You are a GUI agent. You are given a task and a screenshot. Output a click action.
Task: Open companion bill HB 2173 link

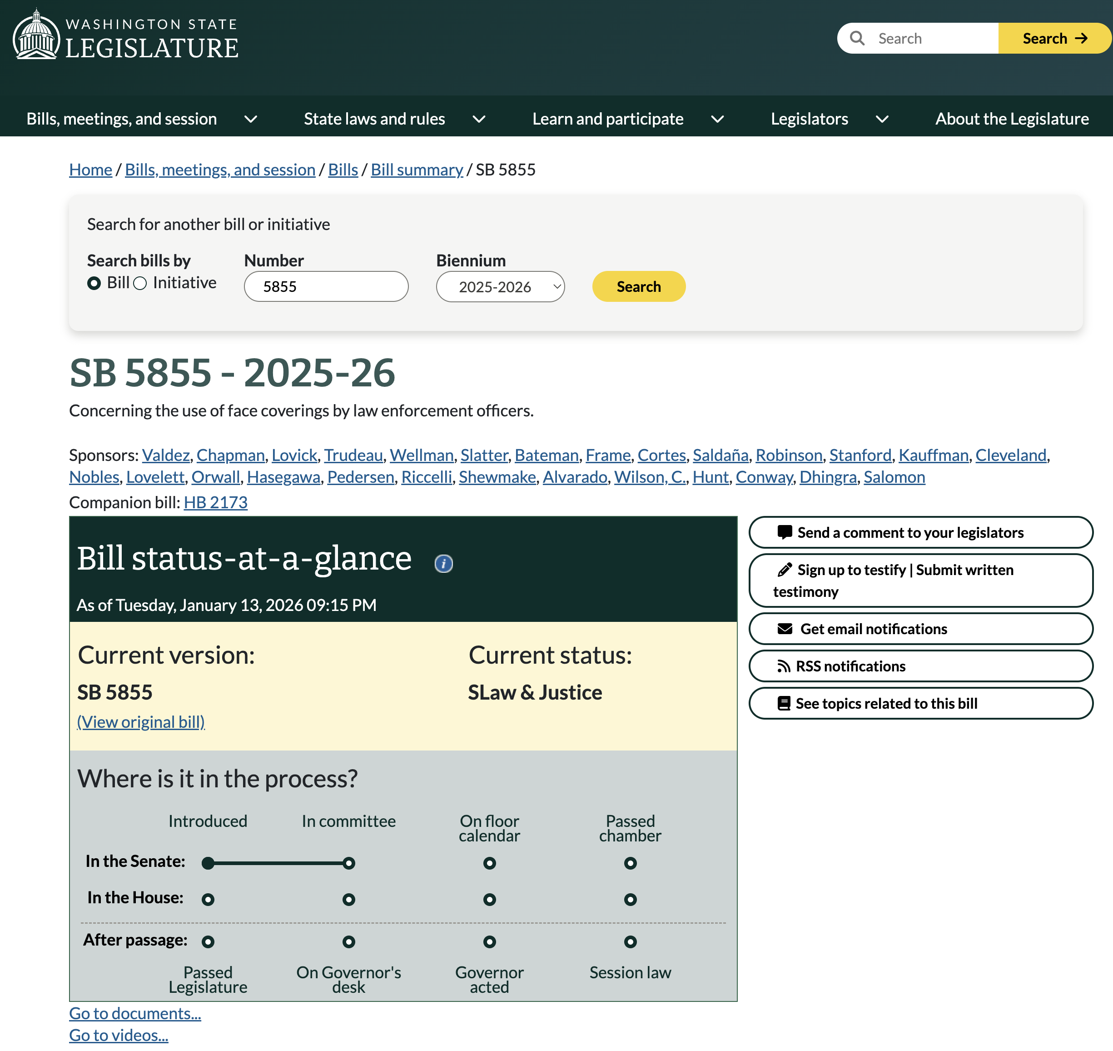coord(215,502)
